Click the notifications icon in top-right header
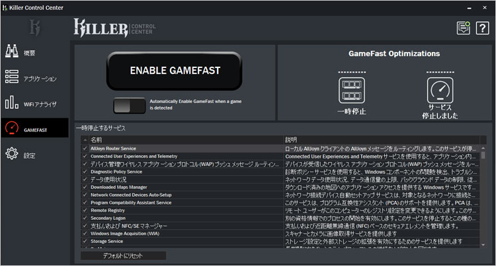This screenshot has height=266, width=496. (464, 28)
